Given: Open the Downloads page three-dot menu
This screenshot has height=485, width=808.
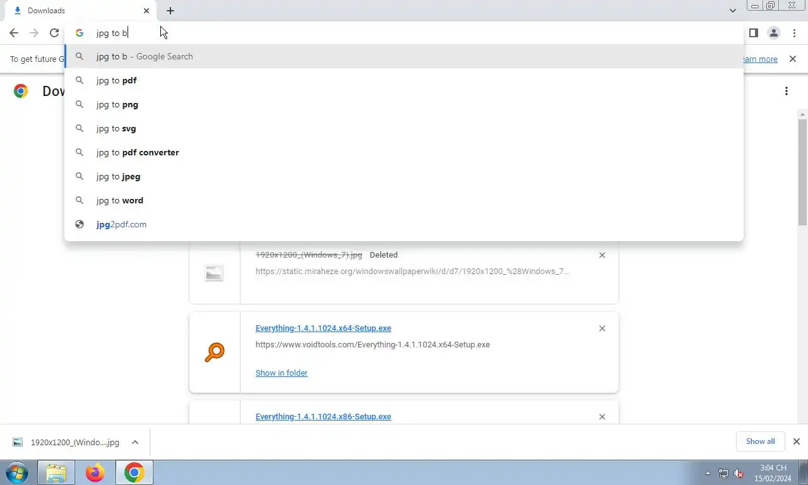Looking at the screenshot, I should click(787, 91).
